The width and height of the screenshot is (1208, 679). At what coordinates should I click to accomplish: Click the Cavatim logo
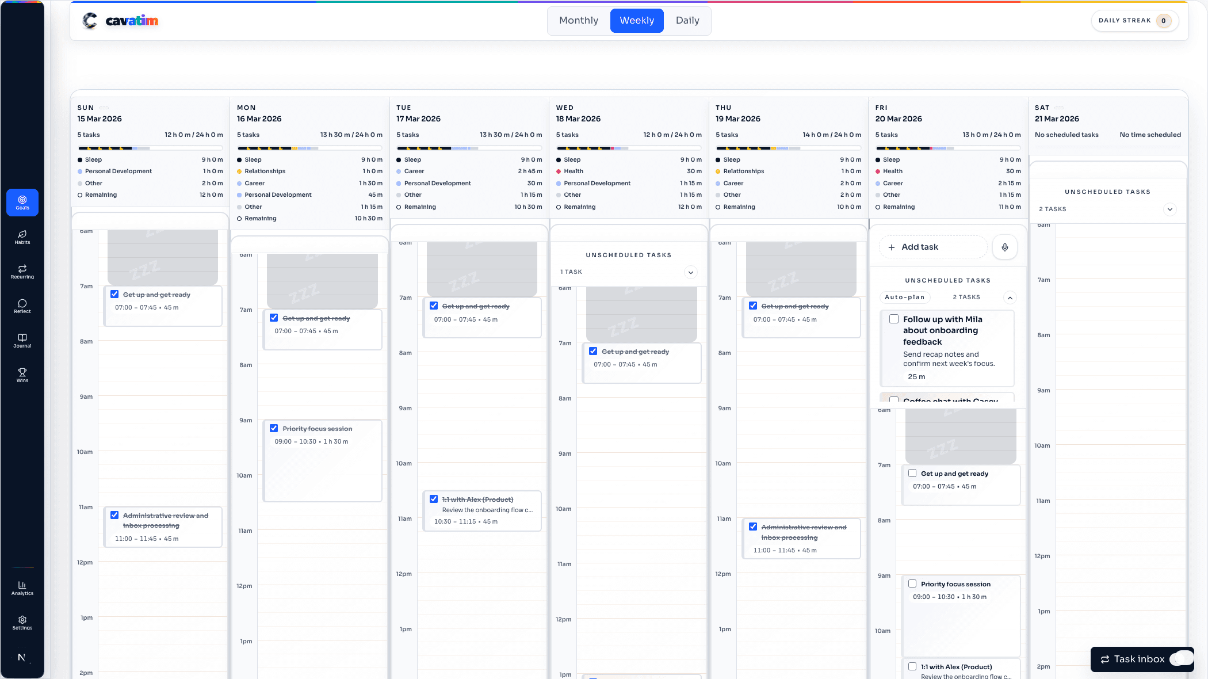[x=120, y=21]
